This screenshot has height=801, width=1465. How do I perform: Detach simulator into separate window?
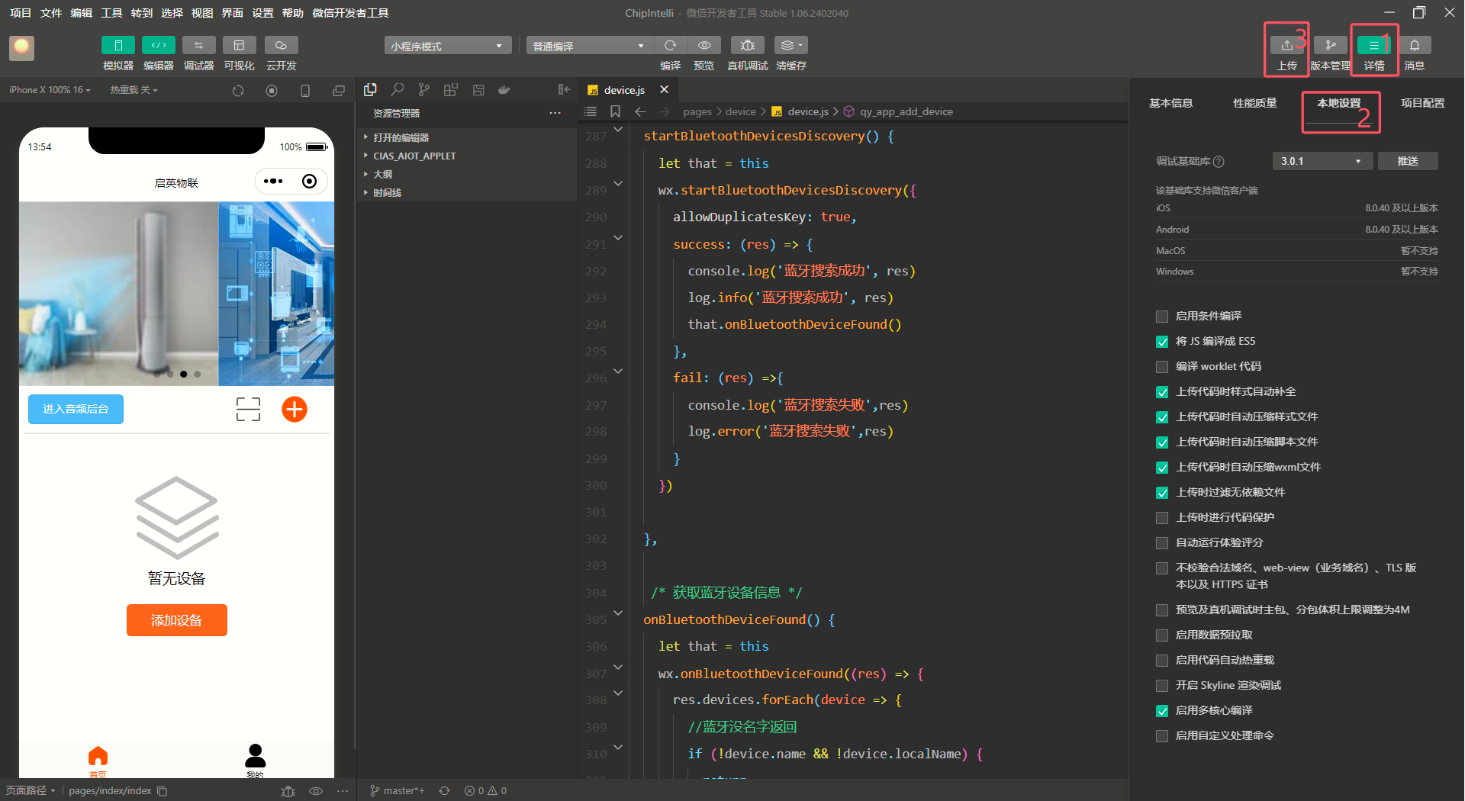point(339,91)
